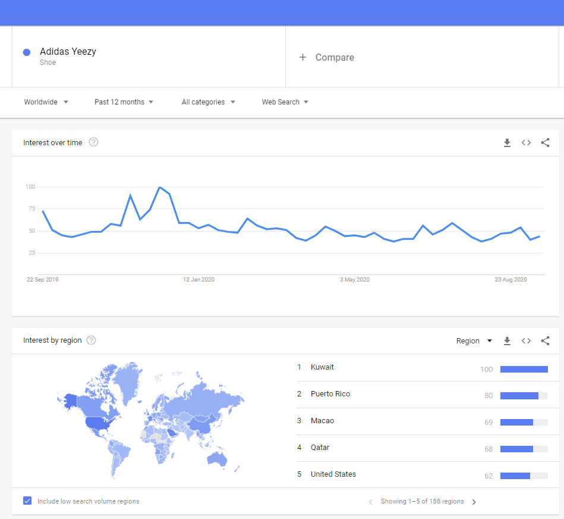Click the United States interest bar

(524, 476)
